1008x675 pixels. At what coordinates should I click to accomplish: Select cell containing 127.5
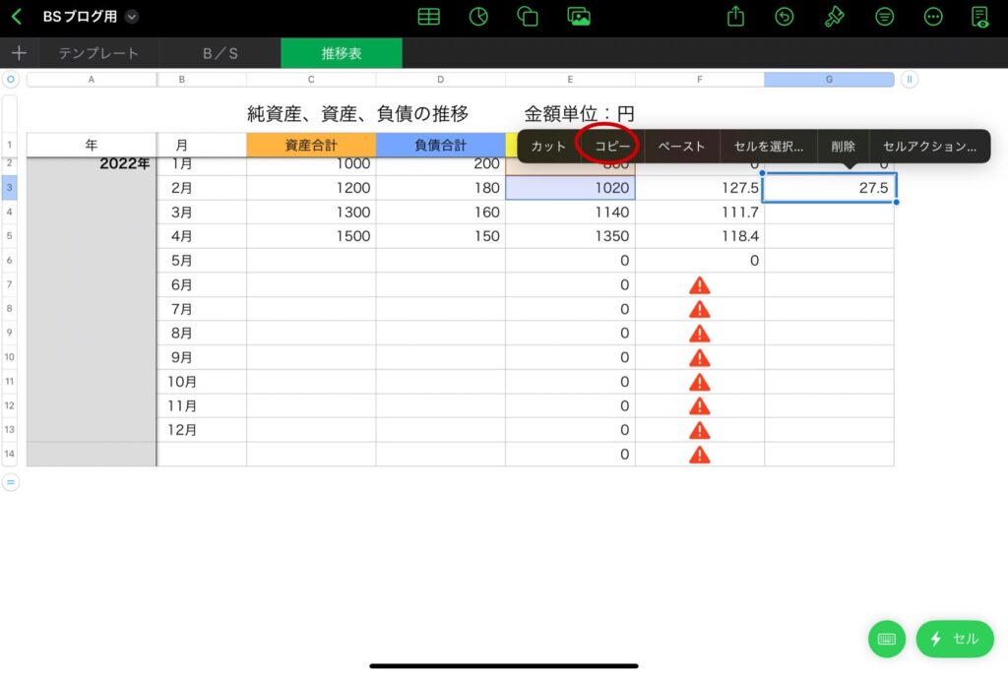tap(700, 188)
